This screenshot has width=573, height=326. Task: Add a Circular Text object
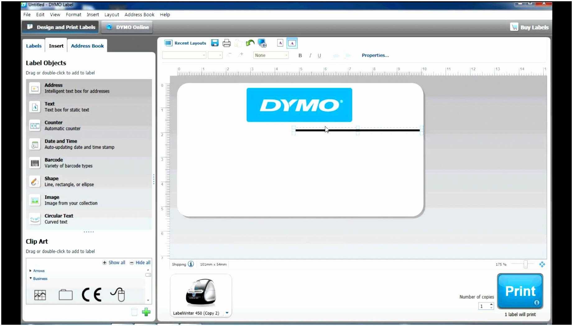point(89,219)
